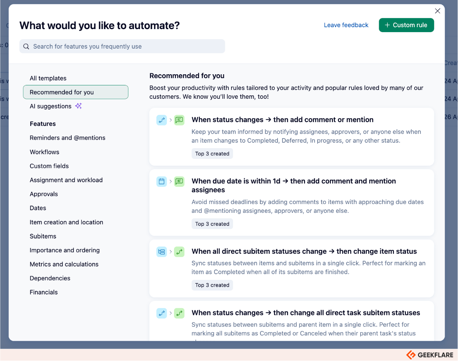Show Dependencies templates
The image size is (458, 361).
click(x=50, y=278)
